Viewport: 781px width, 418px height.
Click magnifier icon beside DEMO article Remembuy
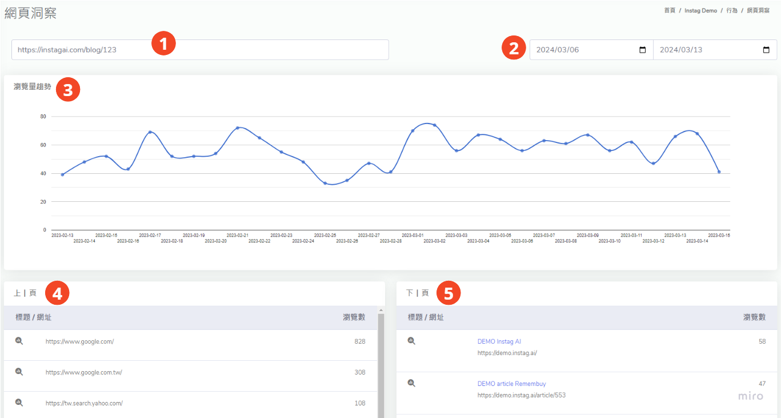pyautogui.click(x=411, y=383)
